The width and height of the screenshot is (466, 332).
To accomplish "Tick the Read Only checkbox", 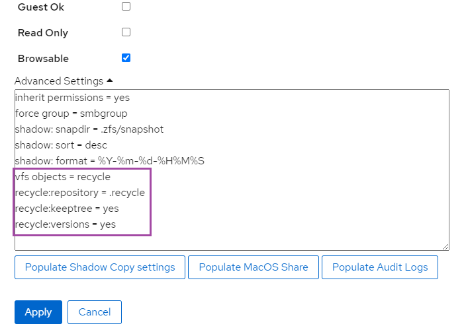I will pos(126,32).
